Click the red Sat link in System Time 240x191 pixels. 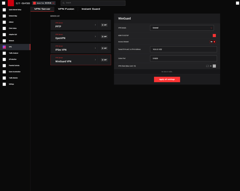[x=53, y=3]
